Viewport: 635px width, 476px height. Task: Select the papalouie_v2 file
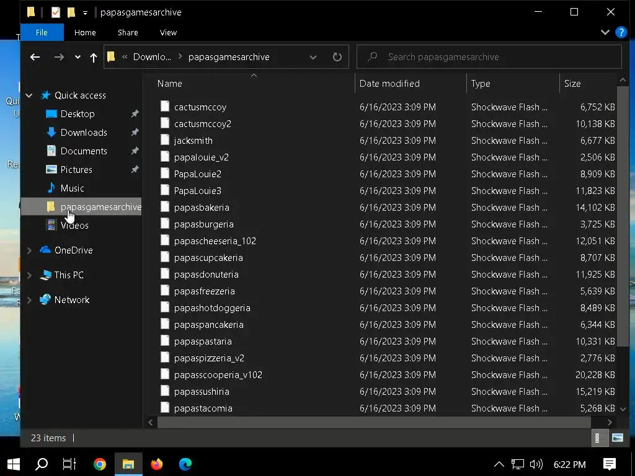pyautogui.click(x=202, y=157)
